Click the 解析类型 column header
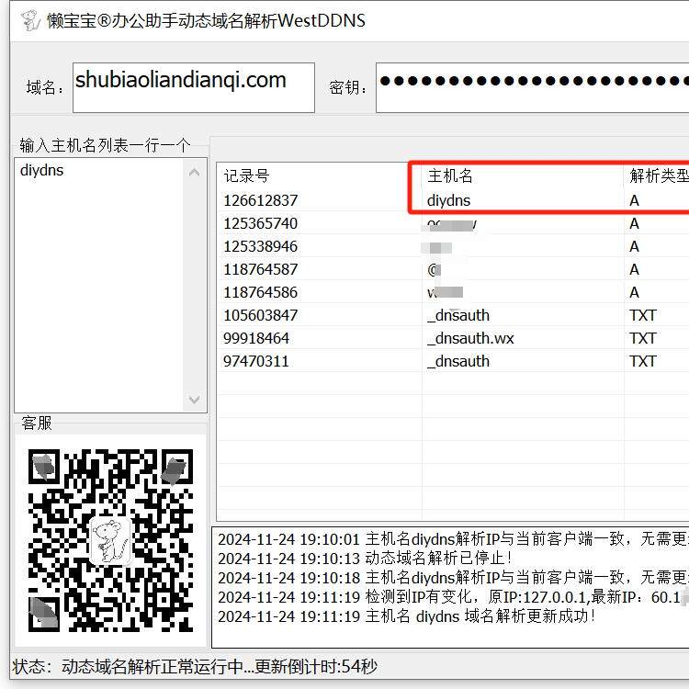Image resolution: width=689 pixels, height=689 pixels. tap(659, 175)
